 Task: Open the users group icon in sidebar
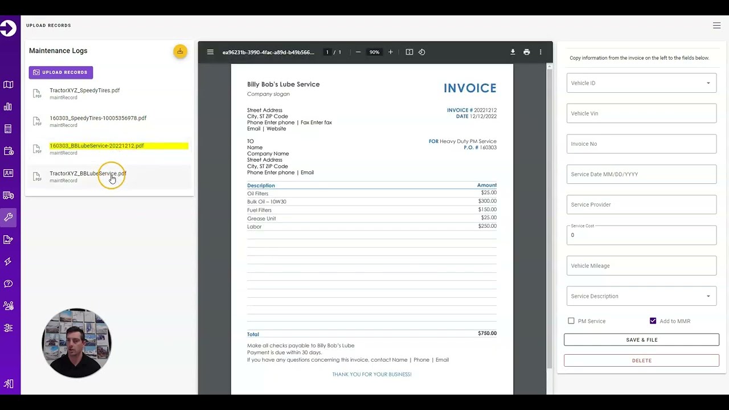click(8, 306)
